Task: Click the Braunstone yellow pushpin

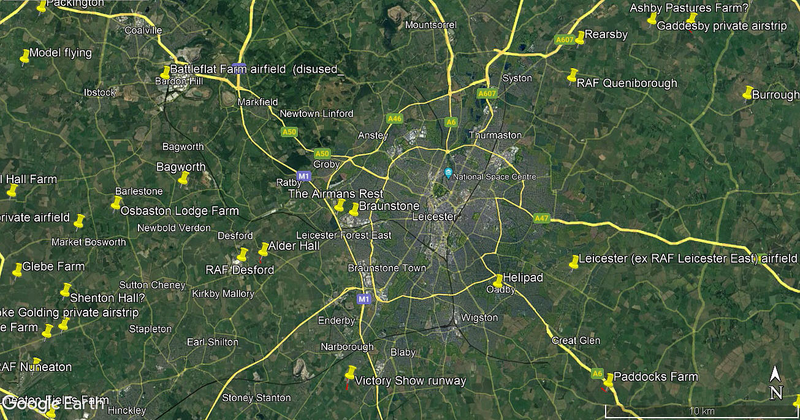Action: point(354,209)
